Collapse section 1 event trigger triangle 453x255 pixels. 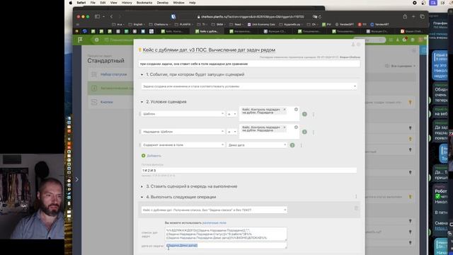click(142, 74)
